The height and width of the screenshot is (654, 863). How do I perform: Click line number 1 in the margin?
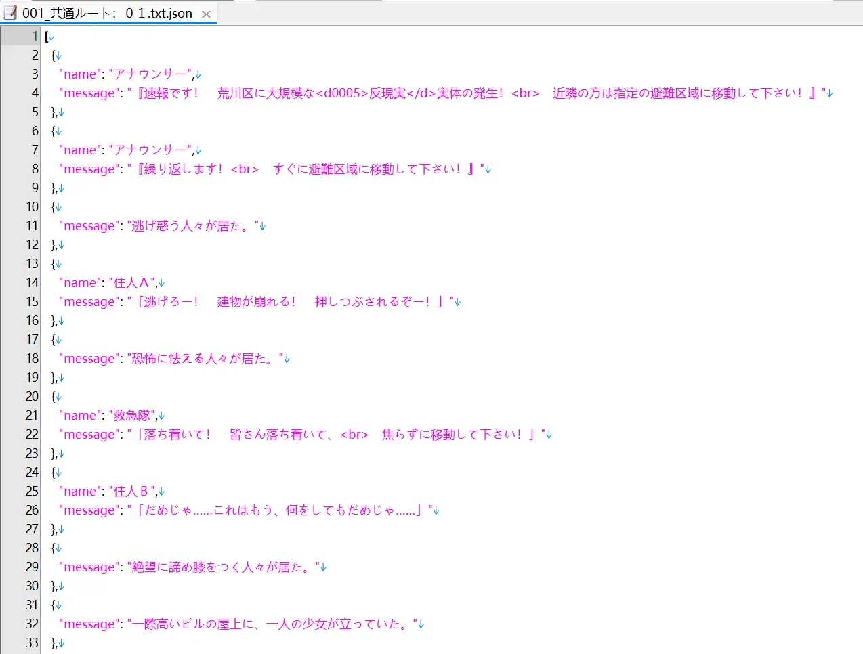[35, 37]
